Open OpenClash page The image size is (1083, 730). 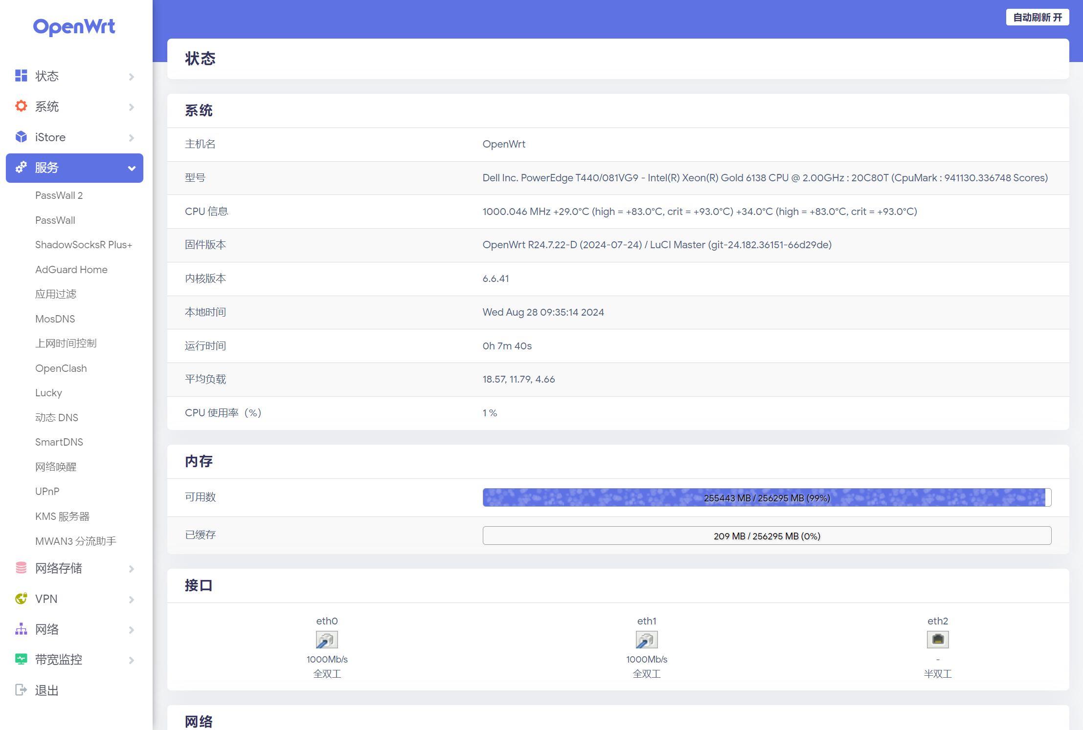click(x=61, y=368)
